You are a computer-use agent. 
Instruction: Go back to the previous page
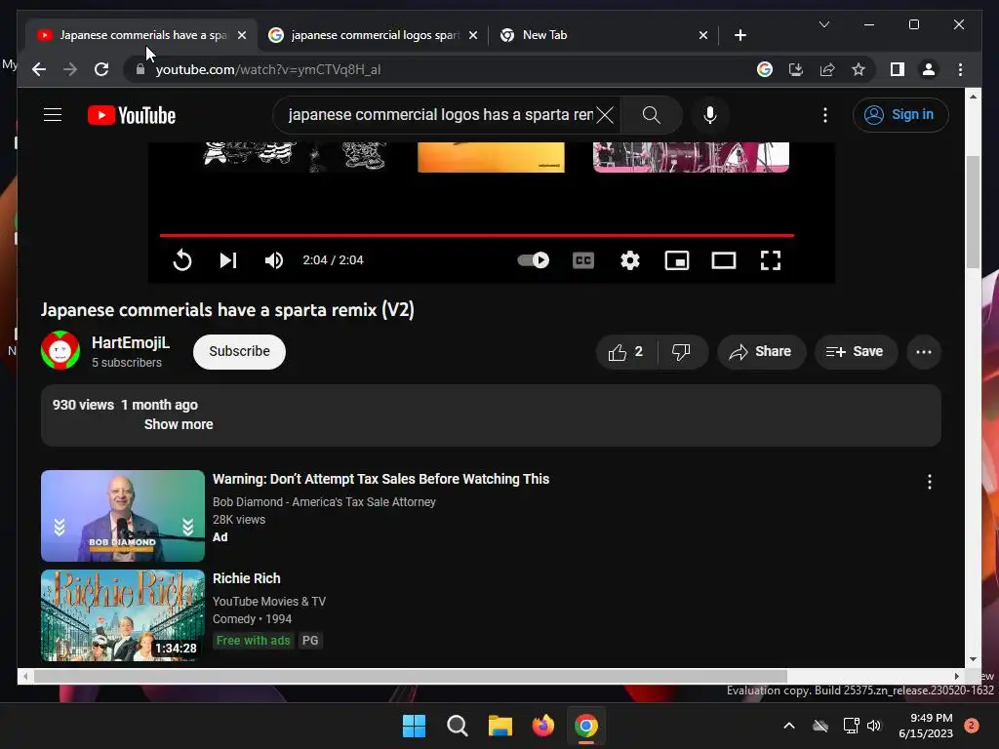pyautogui.click(x=39, y=69)
